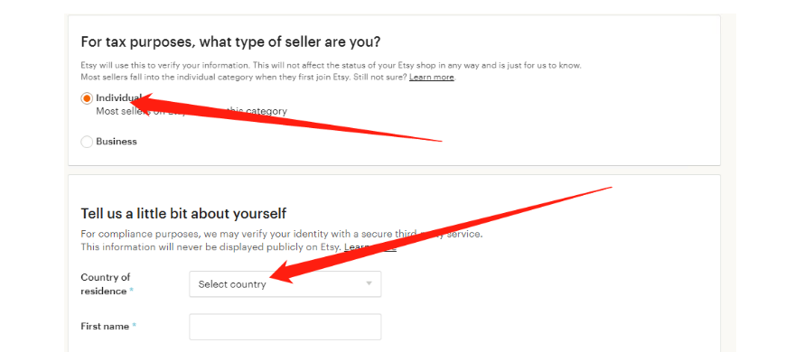Image resolution: width=795 pixels, height=352 pixels.
Task: Click required asterisk beside First name
Action: pos(135,327)
